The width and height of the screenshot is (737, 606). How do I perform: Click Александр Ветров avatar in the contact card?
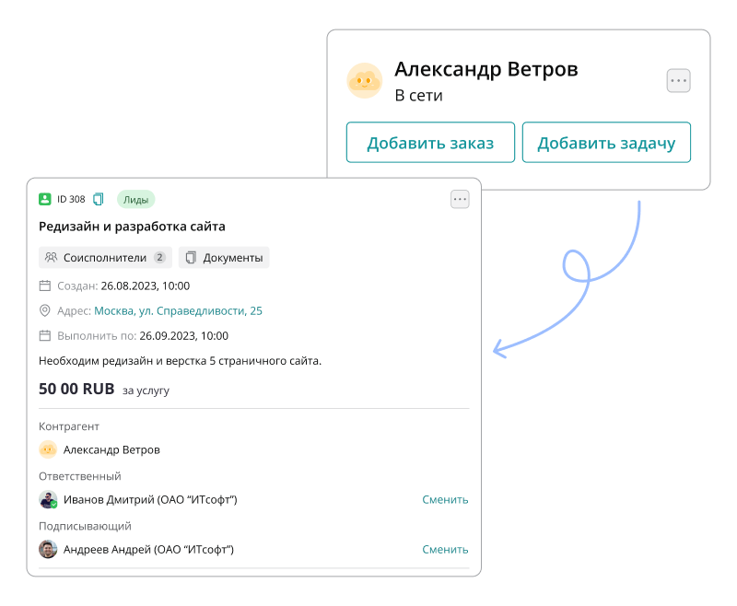point(364,81)
